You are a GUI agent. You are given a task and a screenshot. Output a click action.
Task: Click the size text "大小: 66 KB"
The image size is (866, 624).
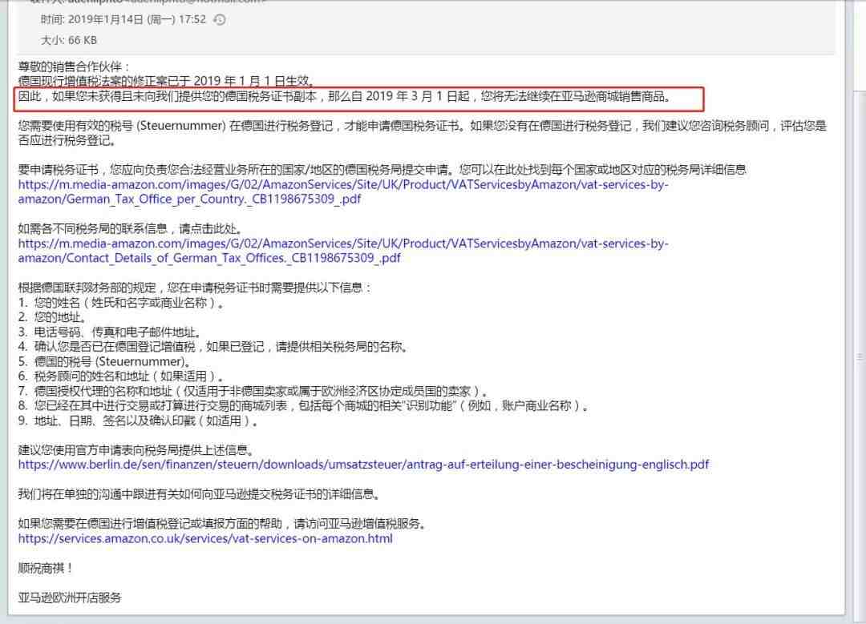coord(68,40)
